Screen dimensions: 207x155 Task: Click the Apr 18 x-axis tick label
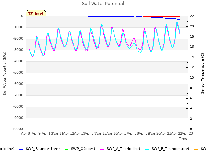click(x=134, y=133)
